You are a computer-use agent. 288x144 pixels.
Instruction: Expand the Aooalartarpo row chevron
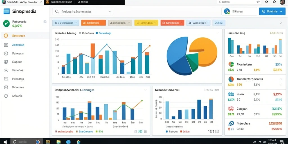[281, 79]
